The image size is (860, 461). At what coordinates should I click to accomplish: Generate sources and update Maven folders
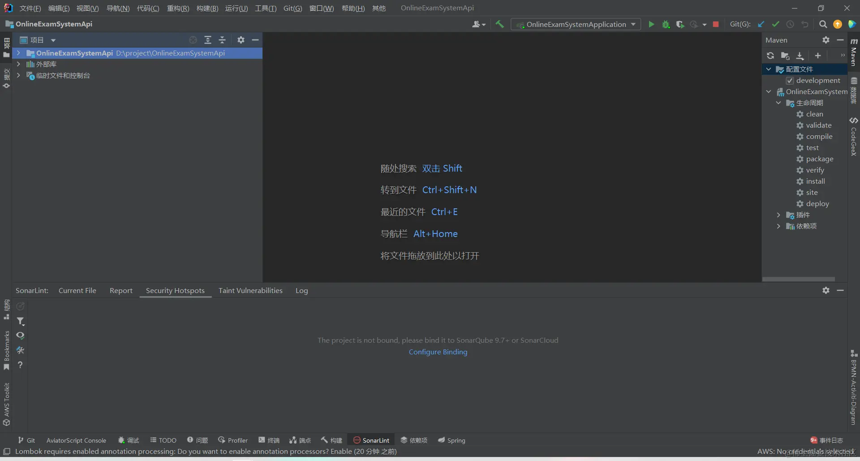click(785, 56)
